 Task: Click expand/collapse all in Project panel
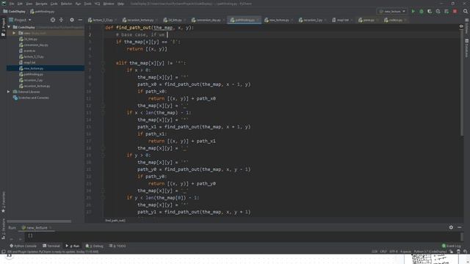click(x=61, y=20)
